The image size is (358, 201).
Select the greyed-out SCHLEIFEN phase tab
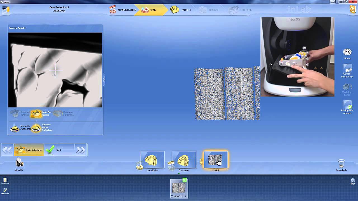tap(240, 10)
